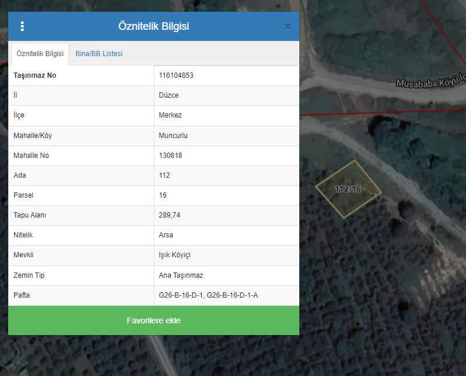Click the Tapu Alanı label
The height and width of the screenshot is (376, 466).
30,216
